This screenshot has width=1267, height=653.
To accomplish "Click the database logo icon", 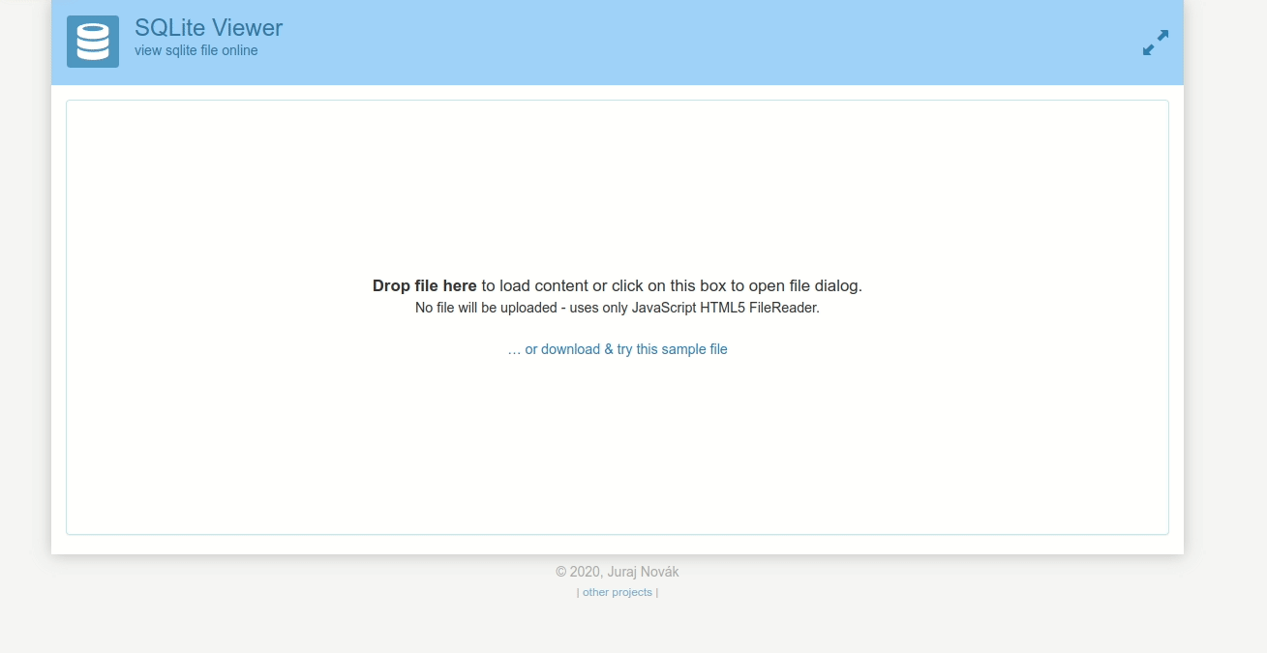I will click(x=93, y=42).
